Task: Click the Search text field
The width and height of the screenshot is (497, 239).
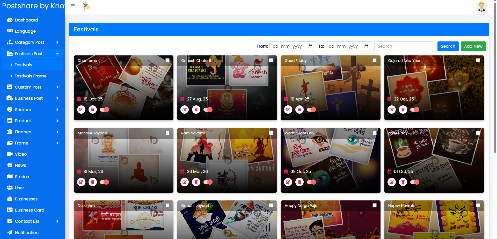Action: [404, 46]
